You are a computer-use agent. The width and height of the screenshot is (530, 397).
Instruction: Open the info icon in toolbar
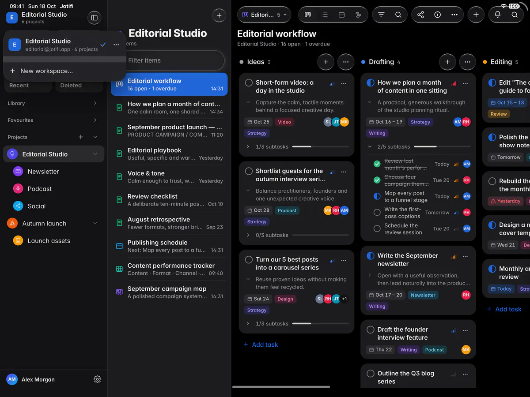pos(437,15)
